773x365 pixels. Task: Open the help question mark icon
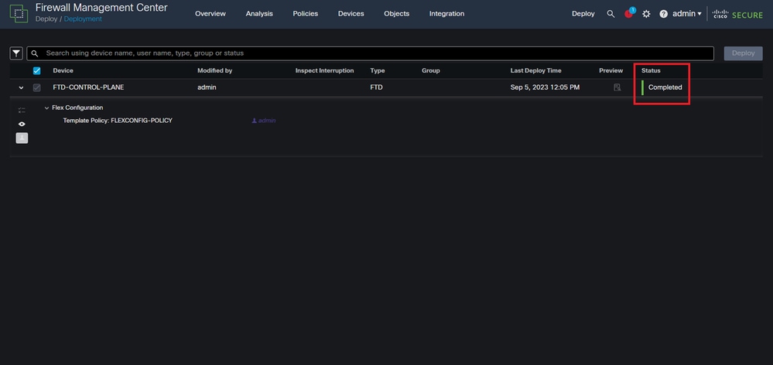[664, 14]
